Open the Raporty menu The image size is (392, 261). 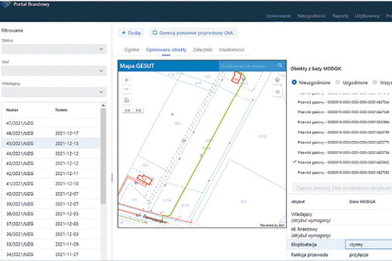coord(339,16)
